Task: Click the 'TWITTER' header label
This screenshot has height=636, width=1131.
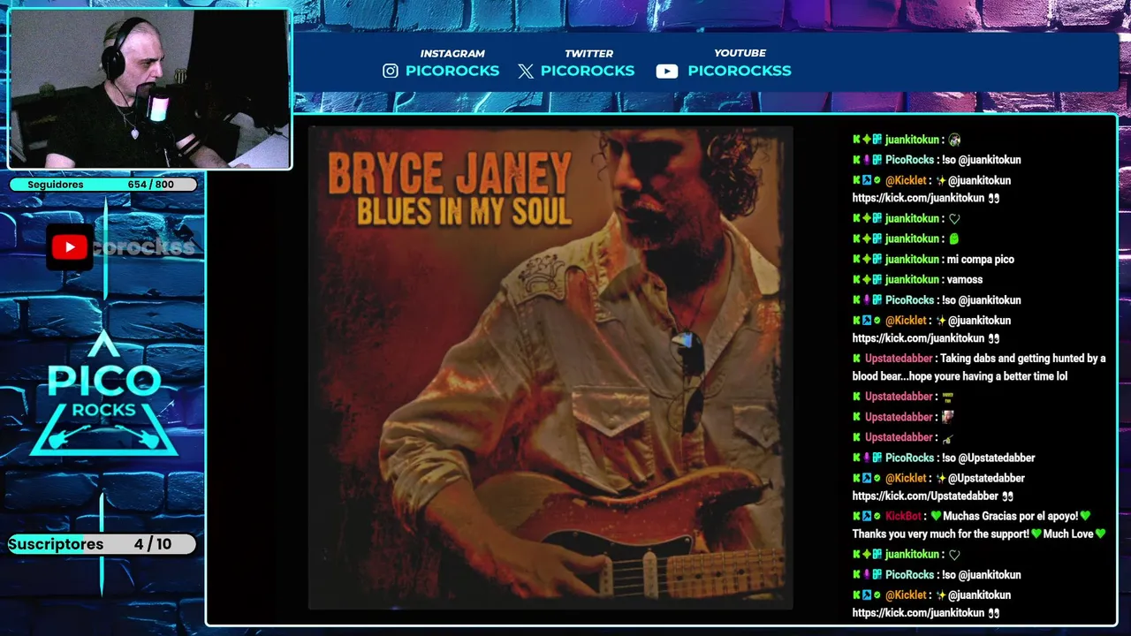Action: click(589, 54)
